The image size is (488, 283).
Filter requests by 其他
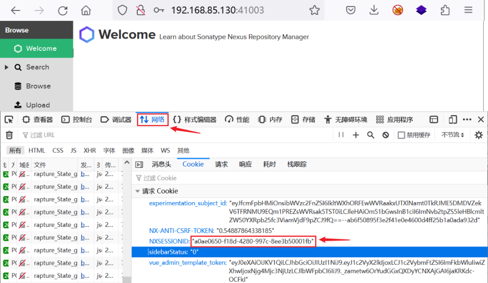(183, 151)
